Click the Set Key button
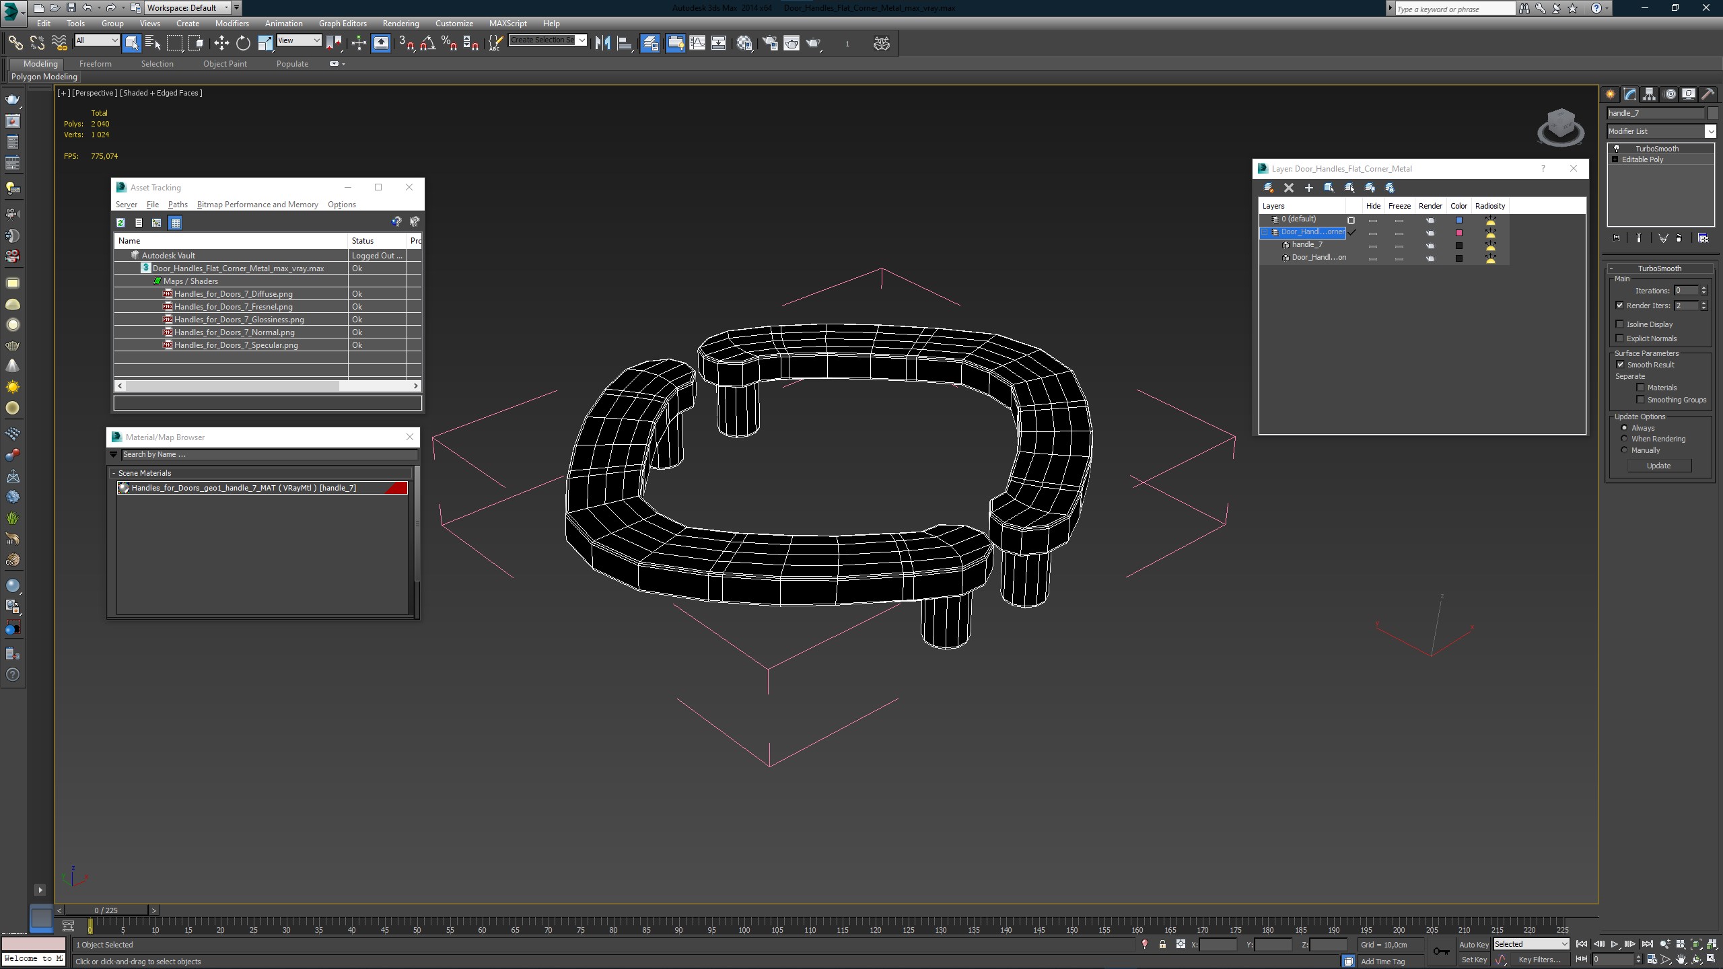1723x969 pixels. click(1473, 960)
